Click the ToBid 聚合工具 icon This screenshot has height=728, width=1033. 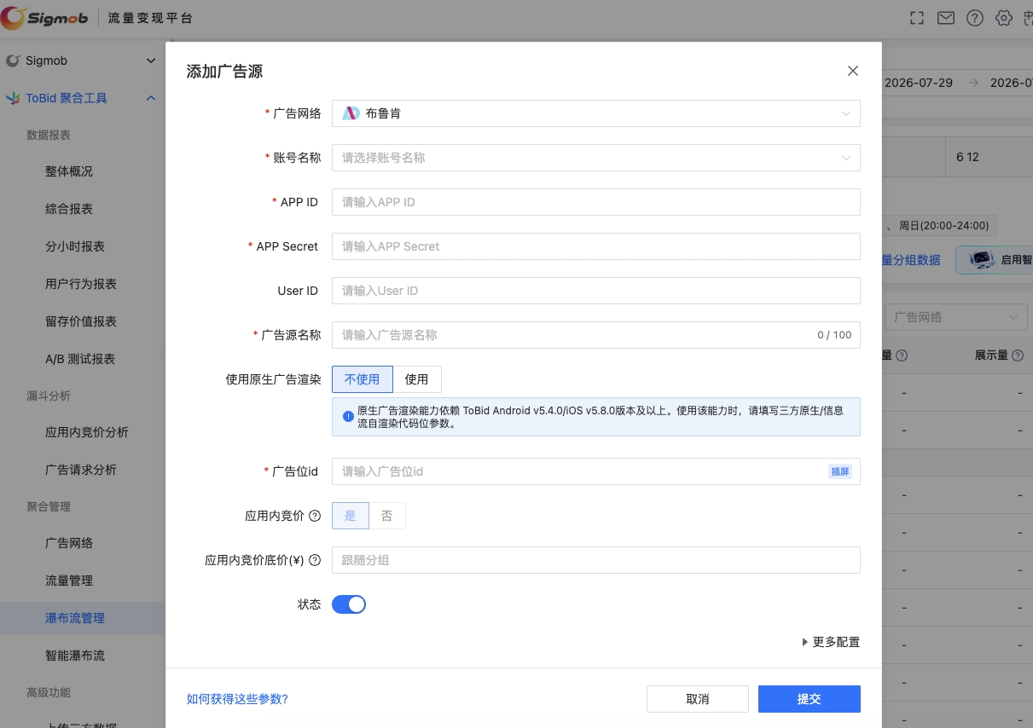click(13, 98)
